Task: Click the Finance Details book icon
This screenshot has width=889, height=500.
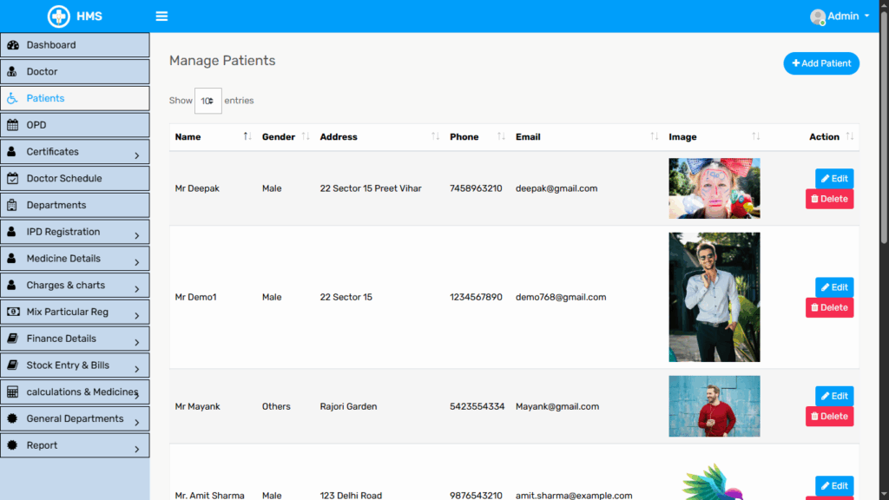Action: point(12,339)
